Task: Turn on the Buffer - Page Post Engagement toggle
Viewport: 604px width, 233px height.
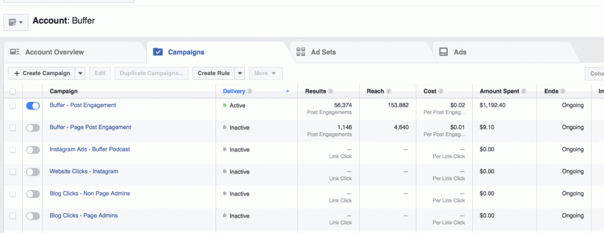Action: click(x=33, y=128)
